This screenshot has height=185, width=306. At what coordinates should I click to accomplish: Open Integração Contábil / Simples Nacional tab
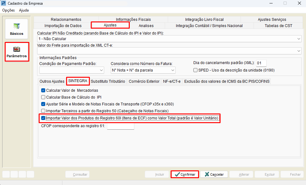click(209, 26)
